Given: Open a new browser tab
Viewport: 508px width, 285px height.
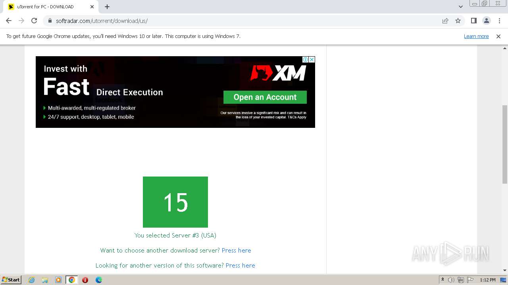Looking at the screenshot, I should click(x=107, y=7).
